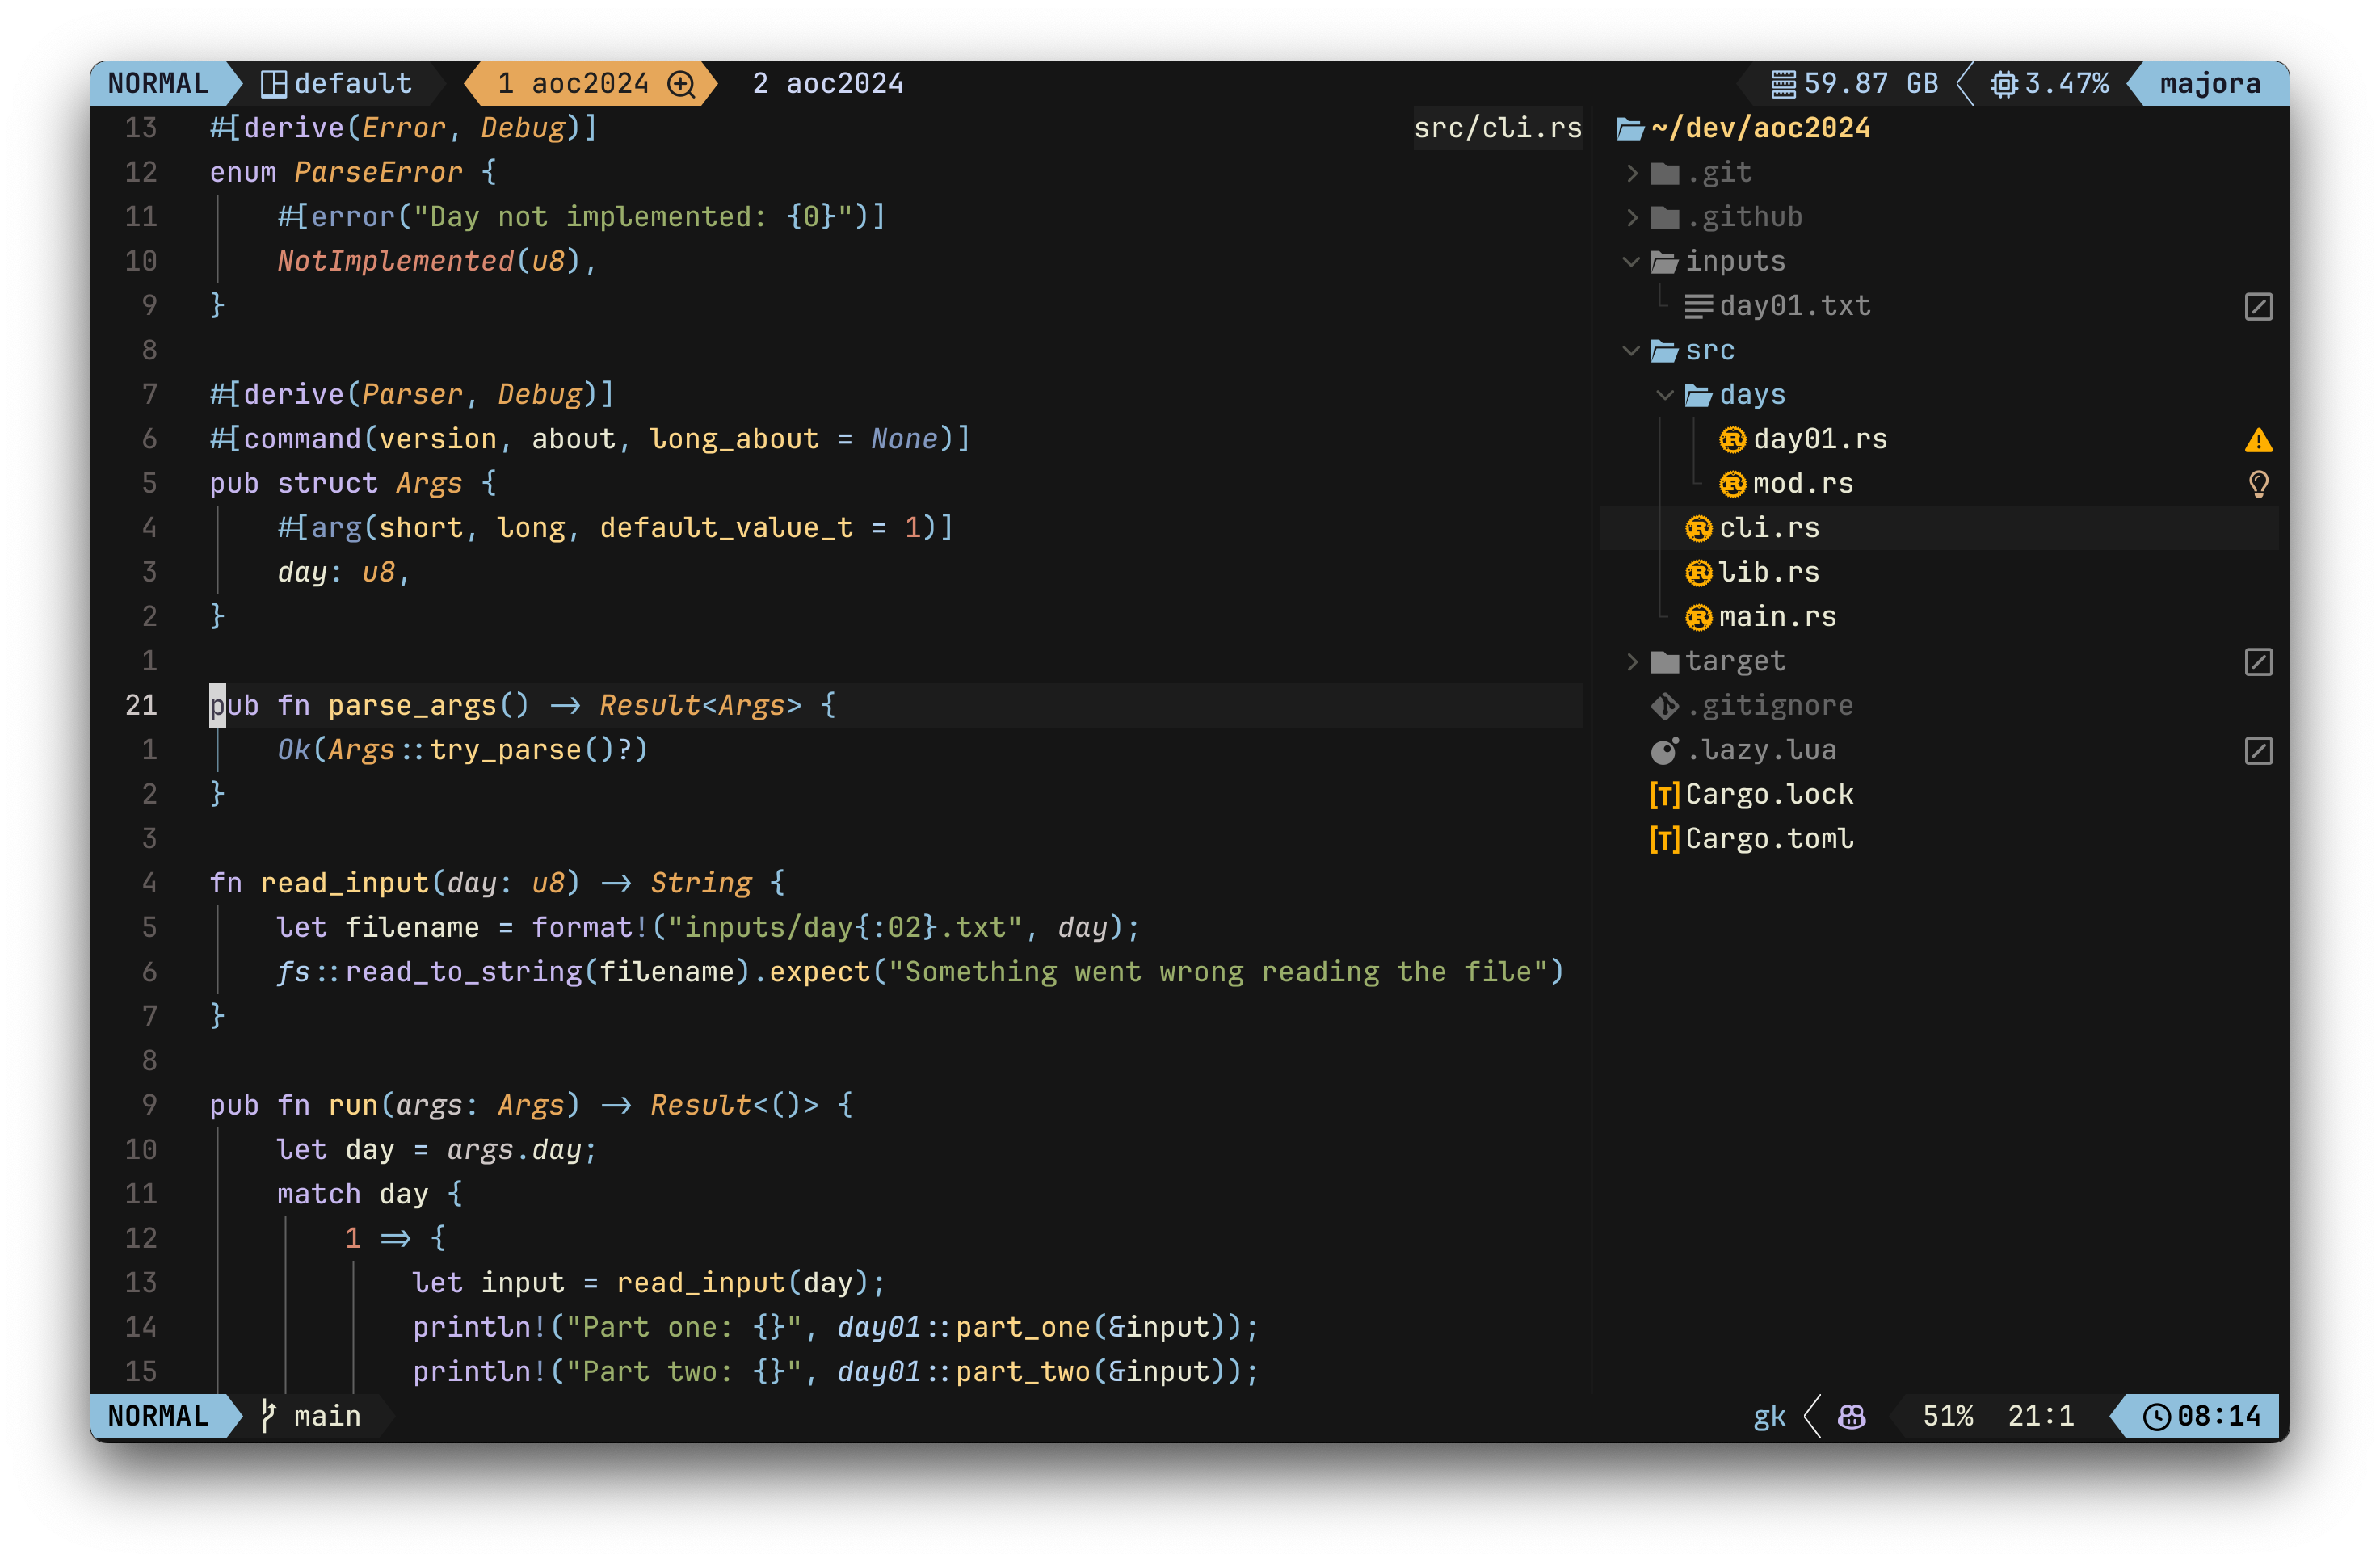The width and height of the screenshot is (2380, 1562).
Task: Click the git icon beside .gitignore
Action: pos(1664,706)
